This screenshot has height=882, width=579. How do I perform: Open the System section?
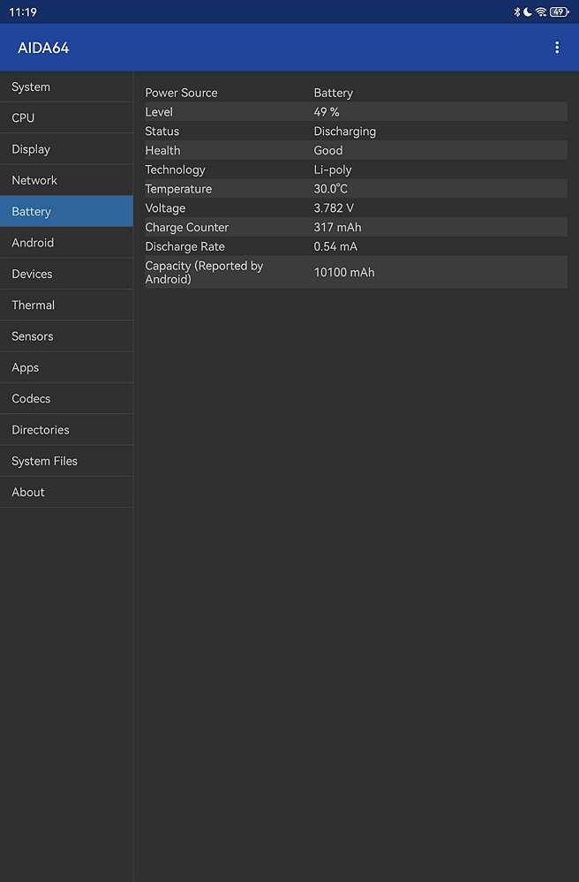point(66,87)
